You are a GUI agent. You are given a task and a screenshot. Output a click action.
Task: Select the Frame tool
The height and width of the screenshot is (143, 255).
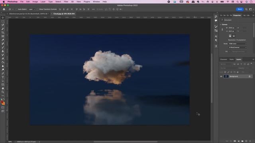pyautogui.click(x=3, y=36)
